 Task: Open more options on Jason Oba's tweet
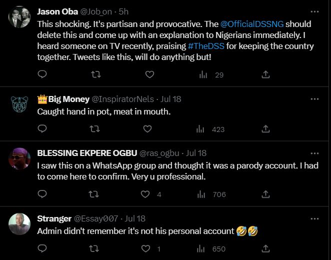tap(314, 11)
